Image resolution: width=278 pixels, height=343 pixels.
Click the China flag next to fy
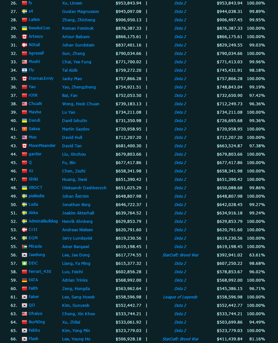24,3
